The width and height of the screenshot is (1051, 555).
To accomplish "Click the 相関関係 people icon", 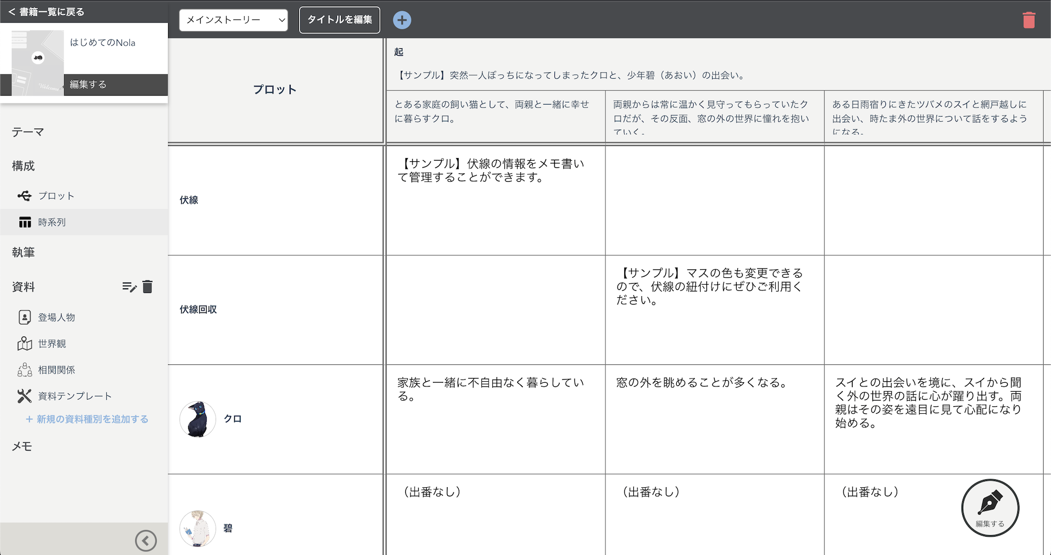I will pos(25,370).
